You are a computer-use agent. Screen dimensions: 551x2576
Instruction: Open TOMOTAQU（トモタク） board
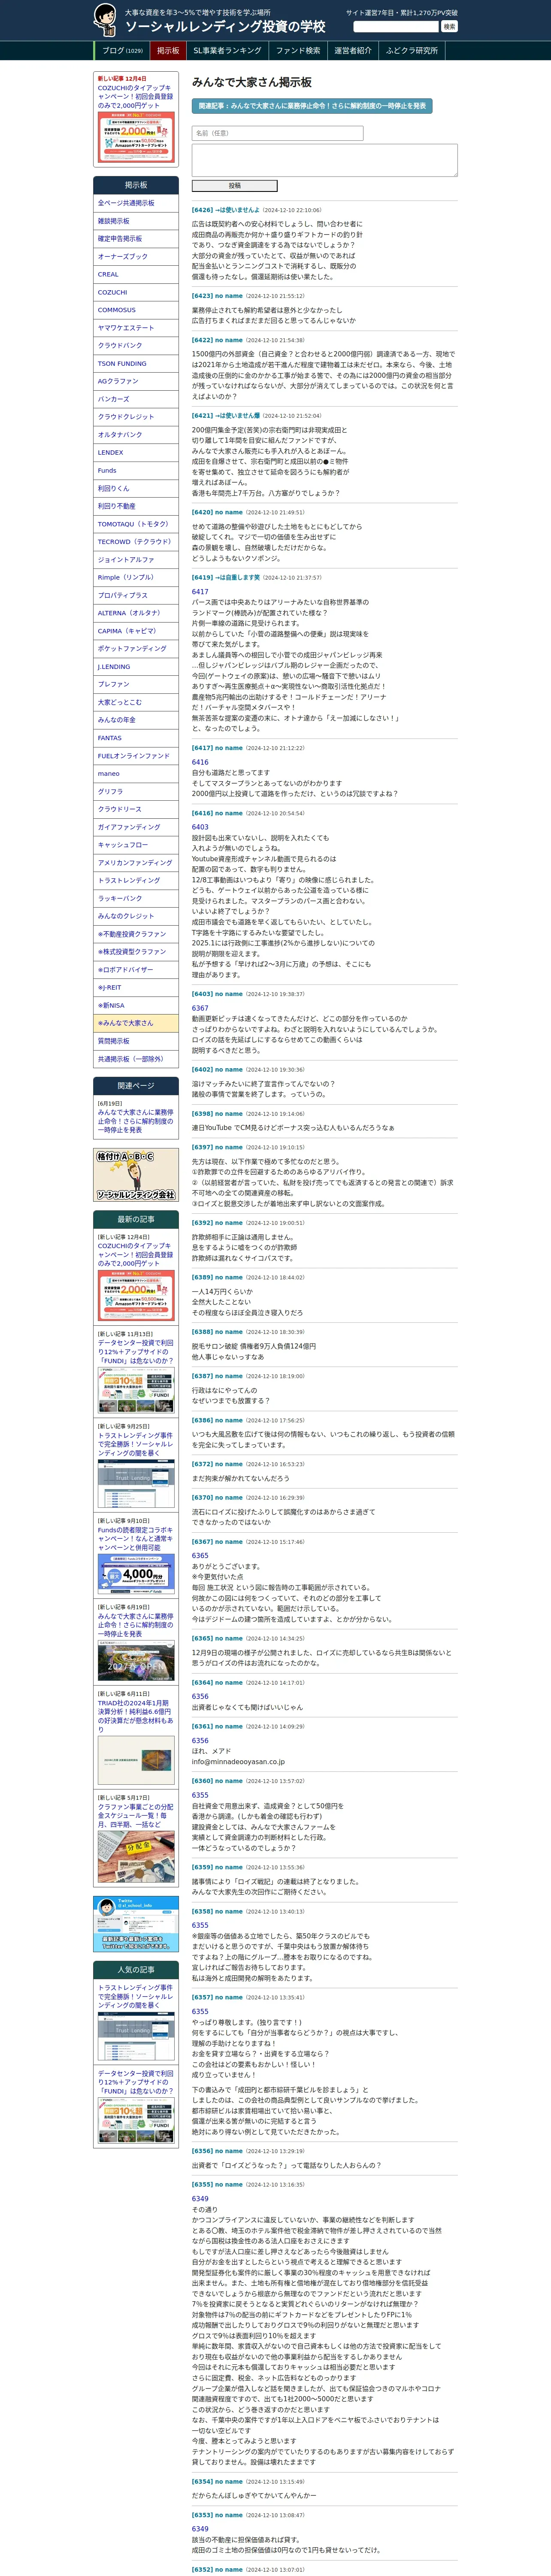[x=136, y=524]
